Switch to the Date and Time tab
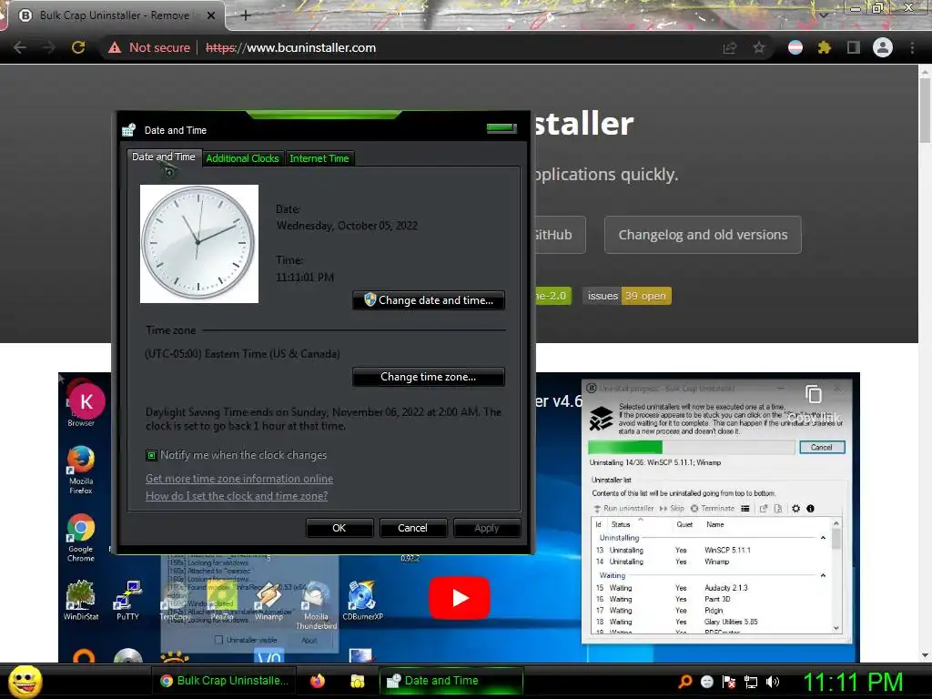This screenshot has height=699, width=932. 164,157
